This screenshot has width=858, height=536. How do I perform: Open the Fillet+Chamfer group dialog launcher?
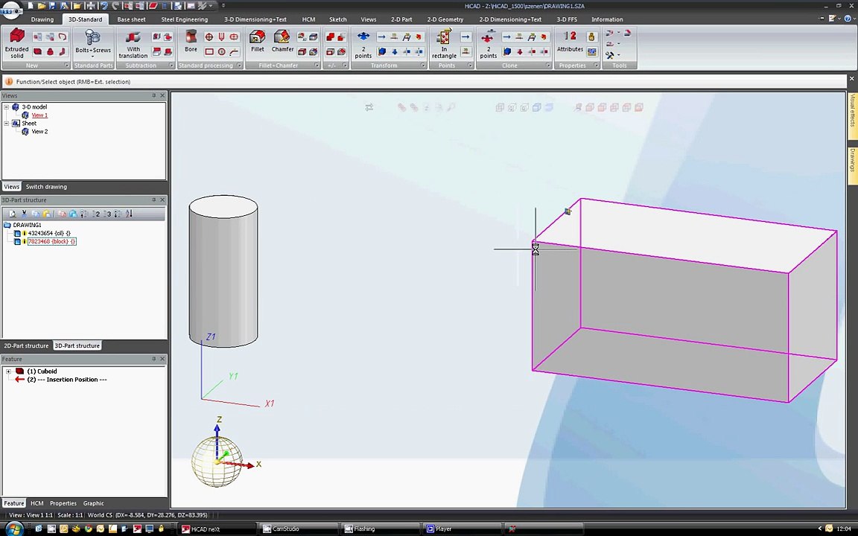click(317, 65)
